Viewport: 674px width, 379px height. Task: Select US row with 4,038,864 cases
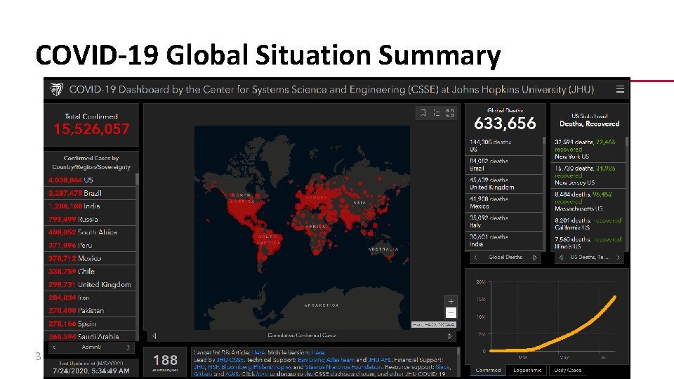coord(90,180)
